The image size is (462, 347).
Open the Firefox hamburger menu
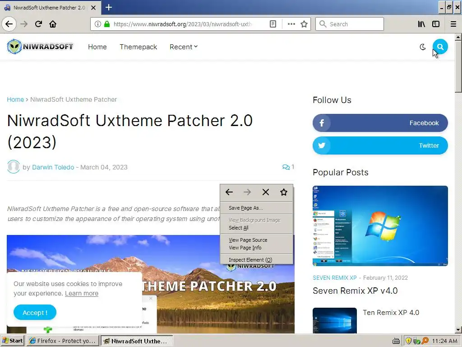[453, 24]
